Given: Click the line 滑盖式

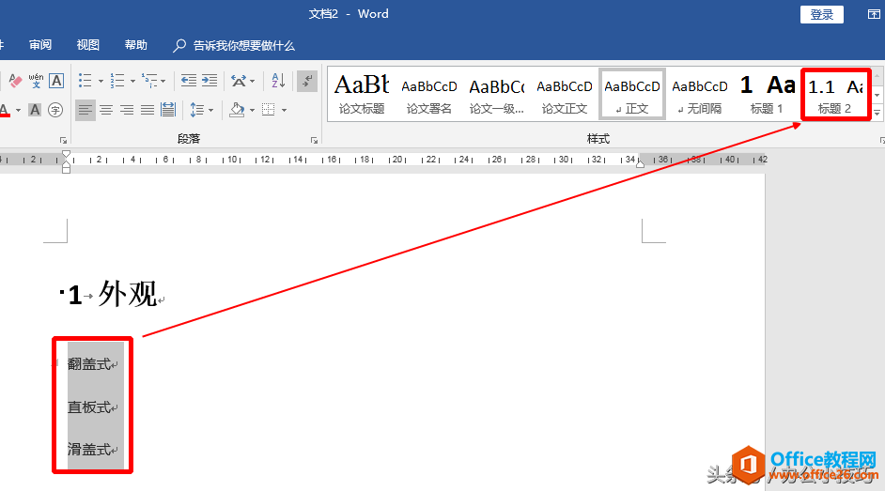Looking at the screenshot, I should 88,450.
